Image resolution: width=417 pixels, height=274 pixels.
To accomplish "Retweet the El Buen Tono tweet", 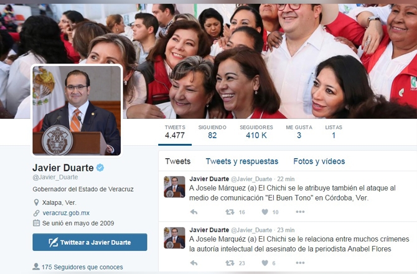I will tap(230, 212).
